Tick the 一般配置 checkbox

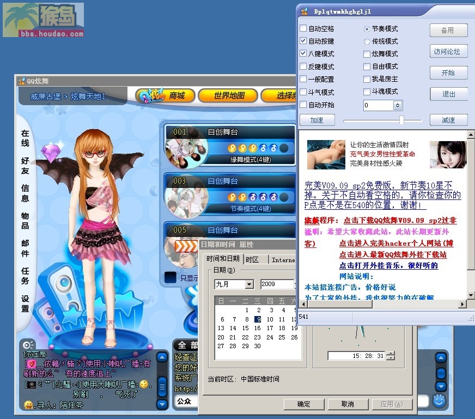tap(303, 79)
